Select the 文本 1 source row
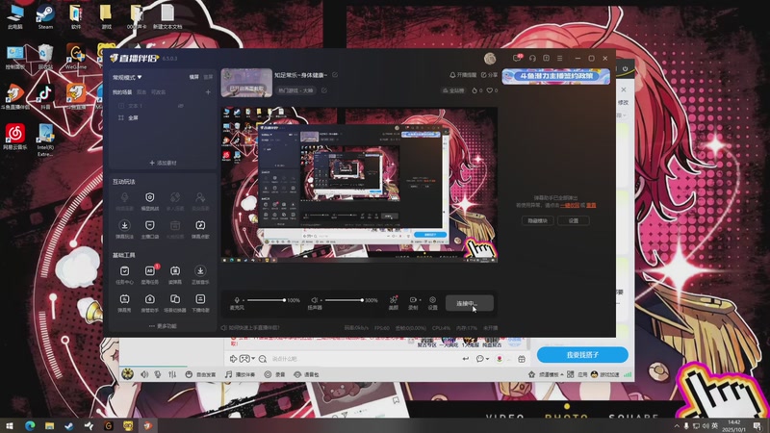 click(162, 106)
